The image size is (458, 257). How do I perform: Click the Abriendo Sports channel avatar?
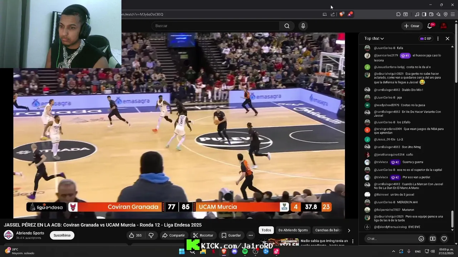[x=9, y=235]
